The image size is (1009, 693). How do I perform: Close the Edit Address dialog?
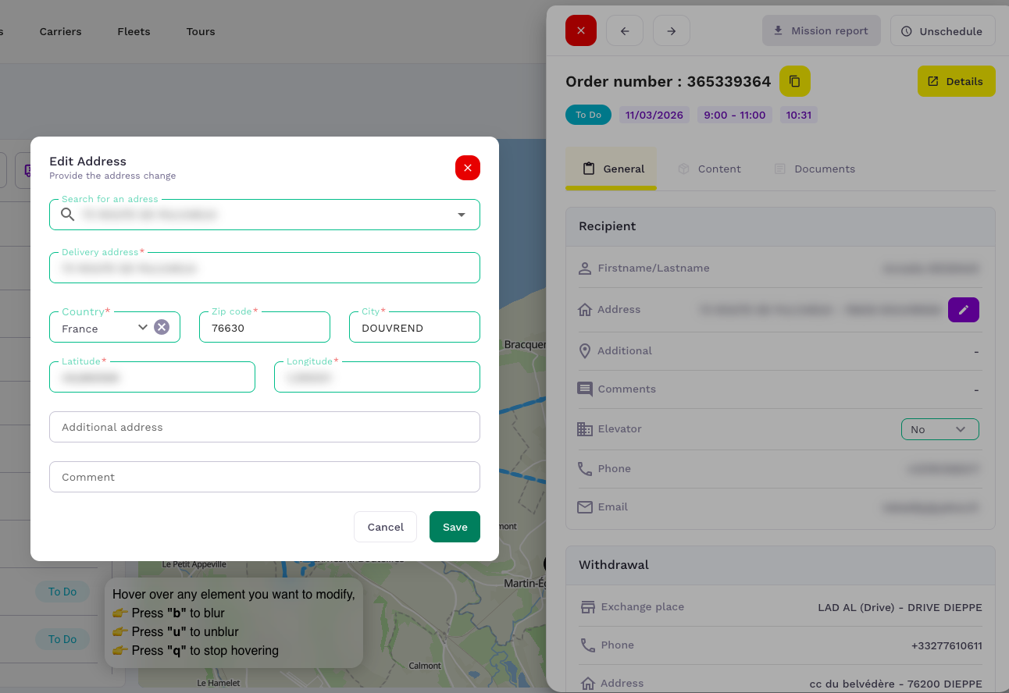point(467,168)
